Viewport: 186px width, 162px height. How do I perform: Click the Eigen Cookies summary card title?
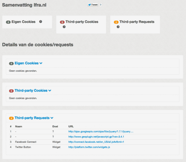click(24, 22)
